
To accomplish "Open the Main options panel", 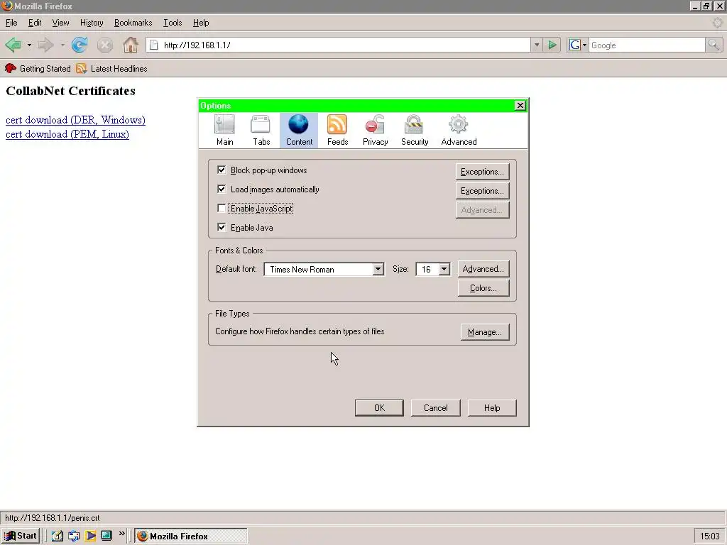I will coord(225,131).
